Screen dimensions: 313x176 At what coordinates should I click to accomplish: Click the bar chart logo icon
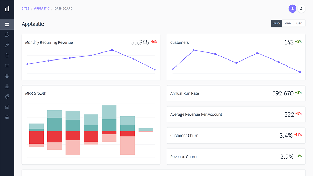[x=7, y=8]
